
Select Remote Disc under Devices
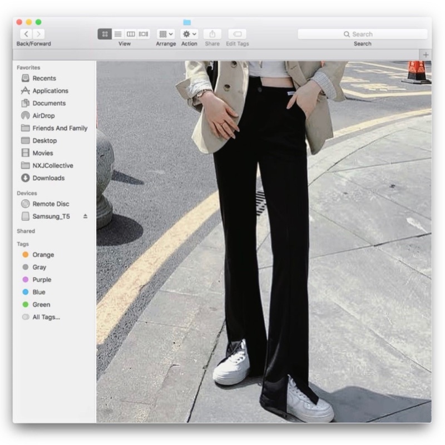tap(51, 204)
